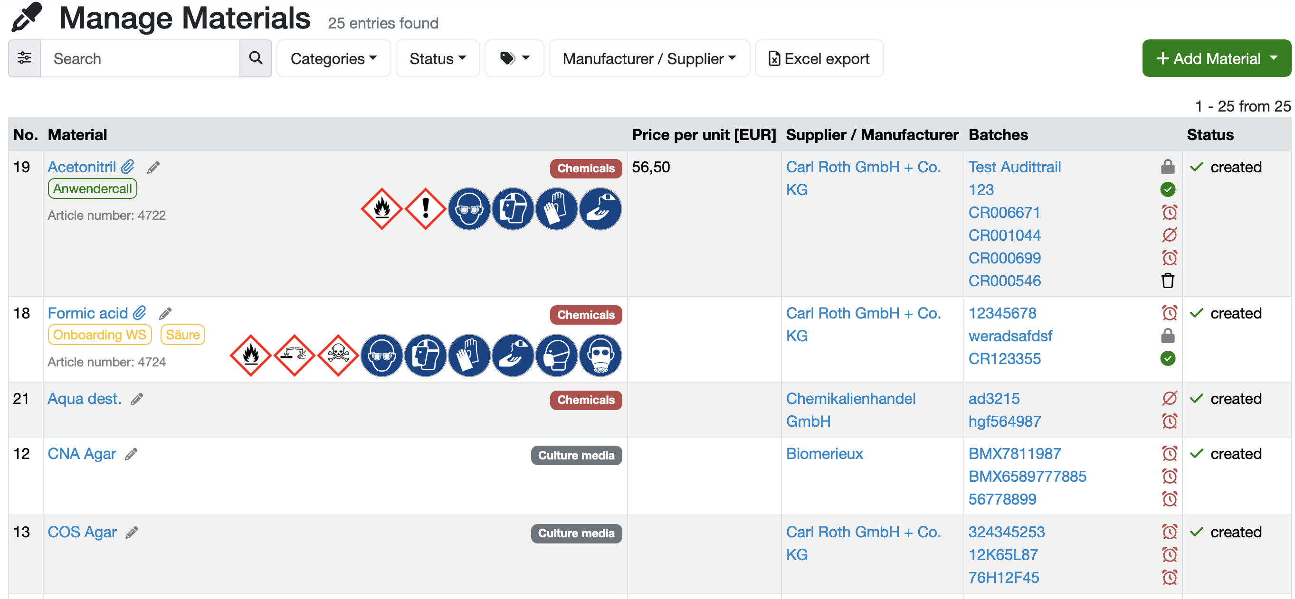Select the Anwendercall tag on Acetonitril
This screenshot has height=599, width=1295.
pyautogui.click(x=93, y=189)
